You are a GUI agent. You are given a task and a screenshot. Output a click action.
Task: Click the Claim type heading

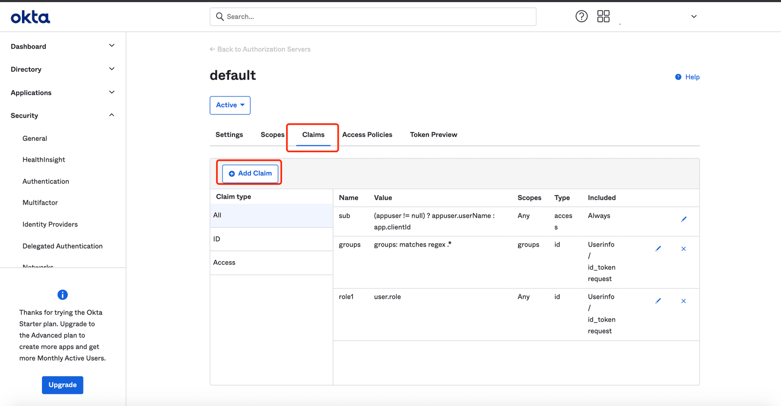233,197
